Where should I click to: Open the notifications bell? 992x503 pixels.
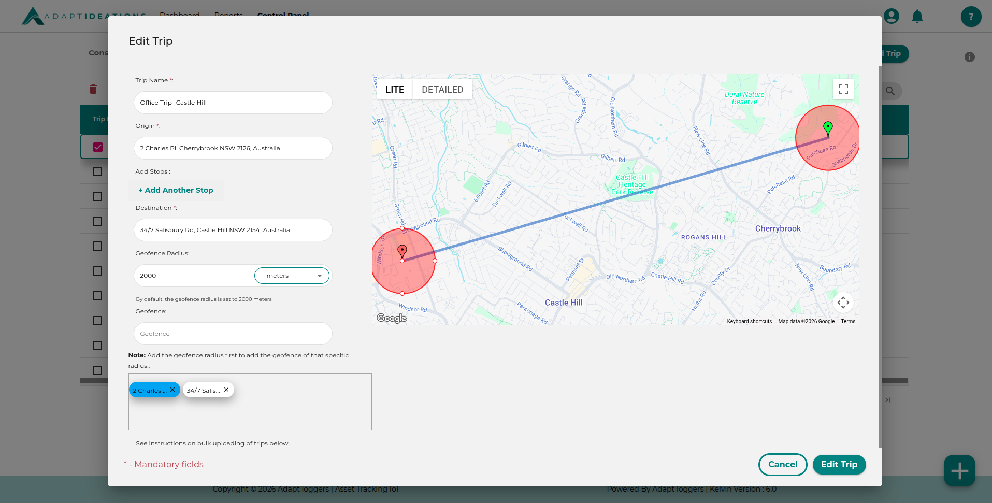pos(917,17)
